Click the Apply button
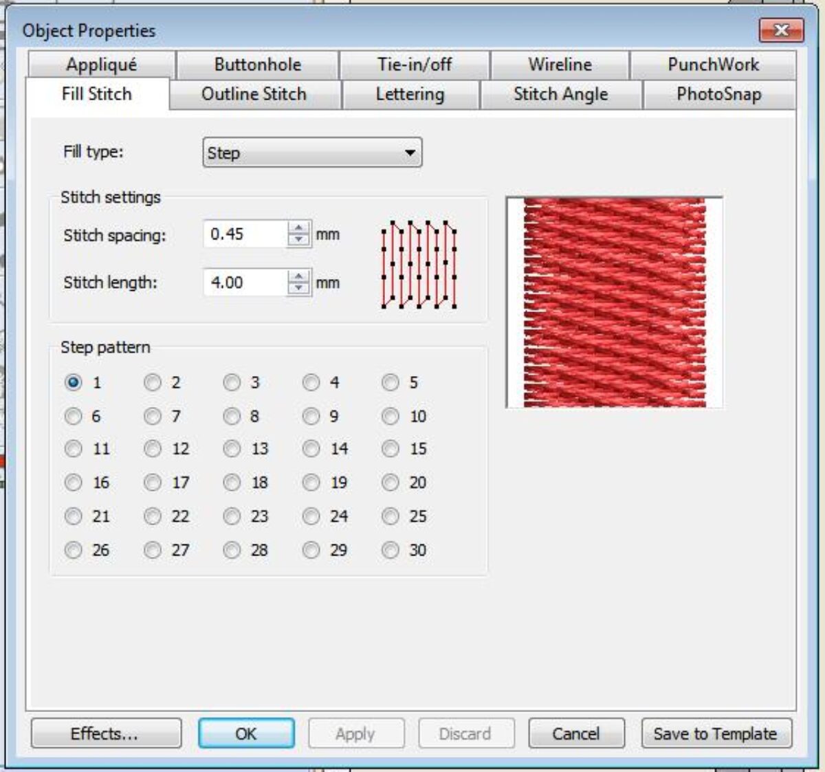The height and width of the screenshot is (772, 825). coord(356,734)
